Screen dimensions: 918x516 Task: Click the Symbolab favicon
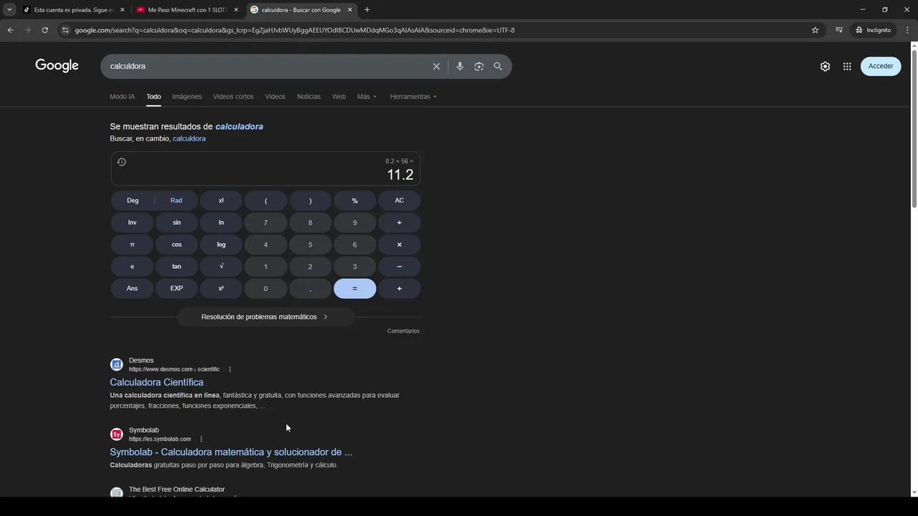tap(116, 434)
